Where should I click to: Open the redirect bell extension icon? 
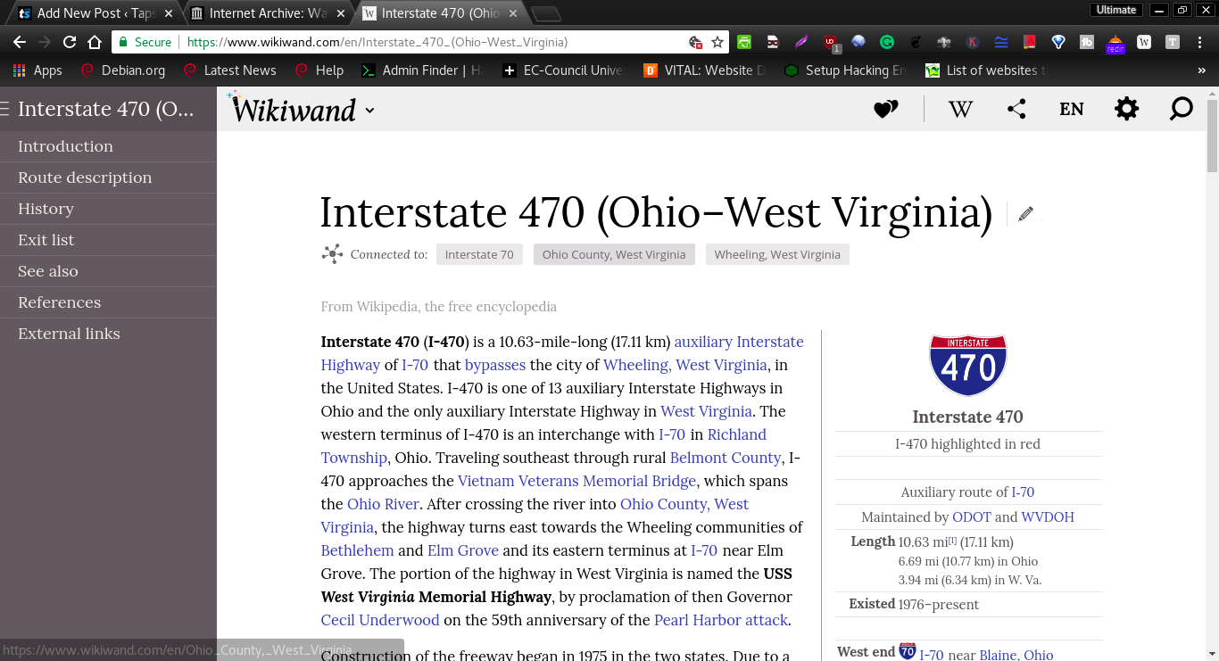pyautogui.click(x=1115, y=43)
